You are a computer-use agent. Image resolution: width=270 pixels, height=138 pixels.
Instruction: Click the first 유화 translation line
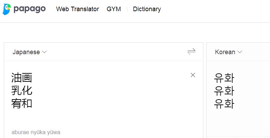click(x=224, y=78)
